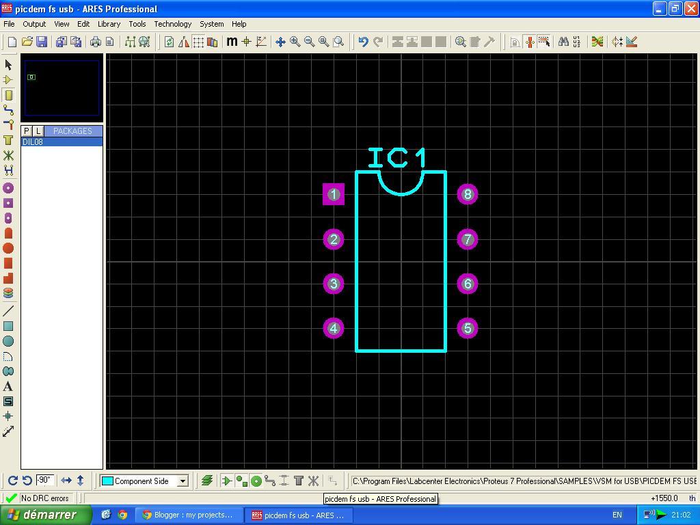
Task: Open the binoculars search tool
Action: tap(563, 42)
